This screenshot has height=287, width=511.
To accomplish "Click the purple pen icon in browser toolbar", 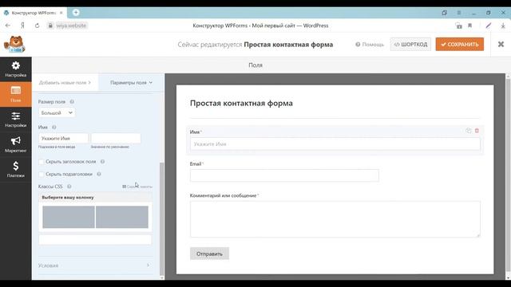I will 488,26.
